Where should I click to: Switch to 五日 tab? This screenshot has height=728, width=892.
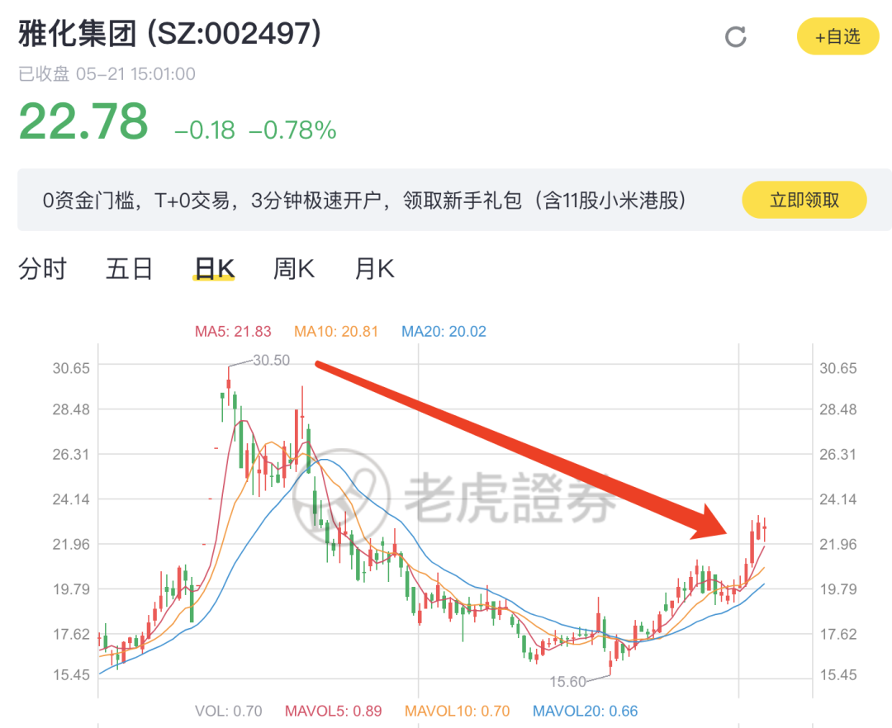click(129, 268)
